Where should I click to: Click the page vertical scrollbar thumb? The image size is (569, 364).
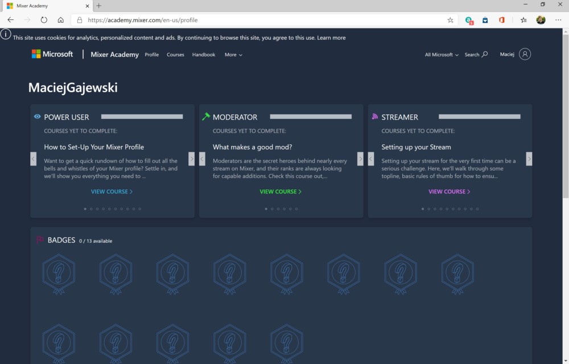566,116
